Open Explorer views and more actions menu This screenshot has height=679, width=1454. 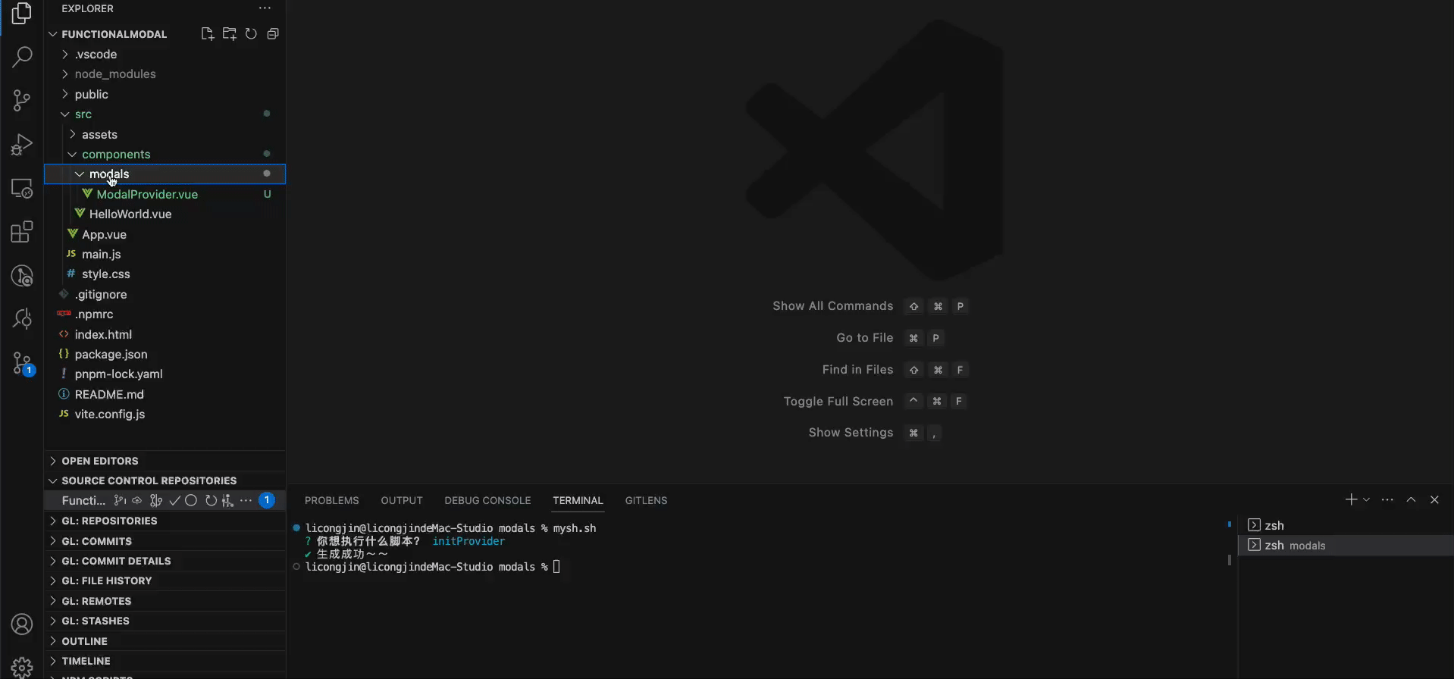coord(265,8)
